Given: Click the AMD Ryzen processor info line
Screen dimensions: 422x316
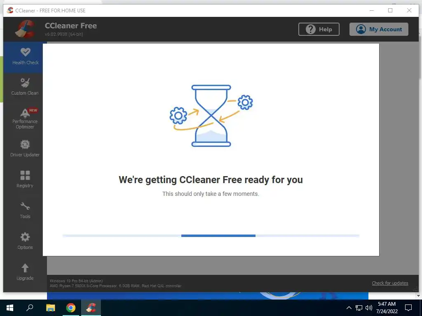Looking at the screenshot, I should point(115,286).
